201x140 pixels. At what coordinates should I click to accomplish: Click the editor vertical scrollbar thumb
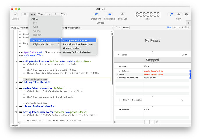(x=112, y=61)
